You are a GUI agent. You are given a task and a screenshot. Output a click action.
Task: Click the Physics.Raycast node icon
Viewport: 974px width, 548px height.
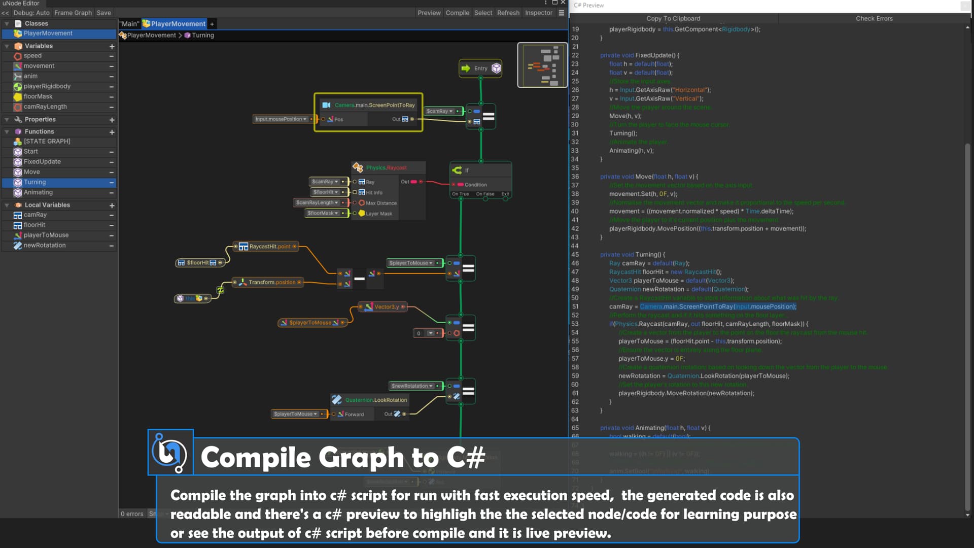tap(359, 167)
